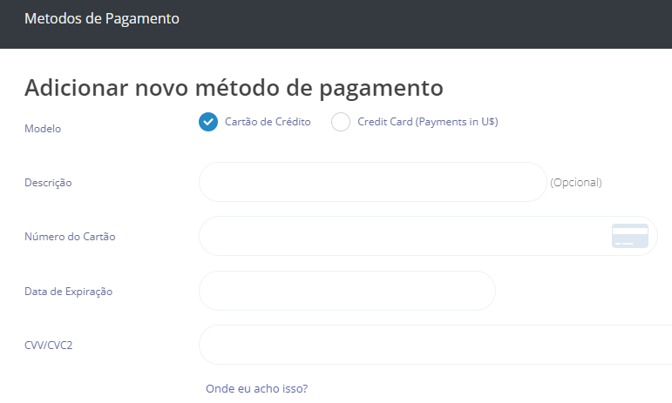The image size is (672, 403).
Task: Click the blue checkmark on the selected model
Action: point(208,122)
